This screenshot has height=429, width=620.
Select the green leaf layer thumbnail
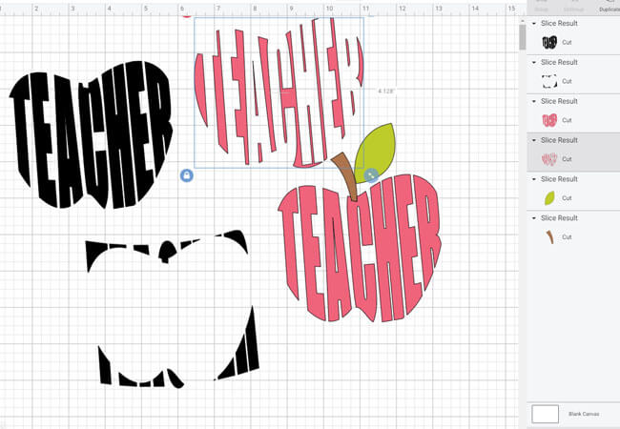click(x=549, y=197)
